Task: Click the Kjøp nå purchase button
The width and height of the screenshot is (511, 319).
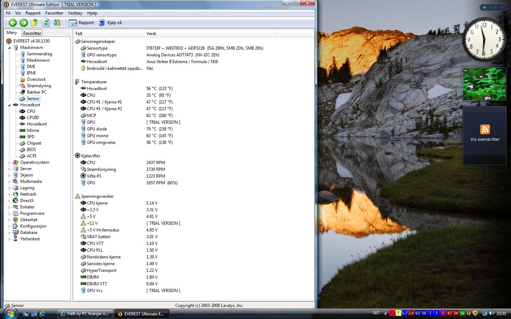Action: pyautogui.click(x=110, y=23)
